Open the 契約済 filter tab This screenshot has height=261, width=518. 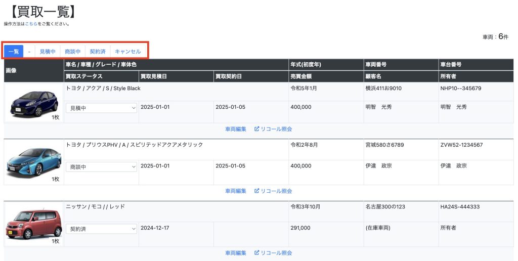[x=98, y=52]
